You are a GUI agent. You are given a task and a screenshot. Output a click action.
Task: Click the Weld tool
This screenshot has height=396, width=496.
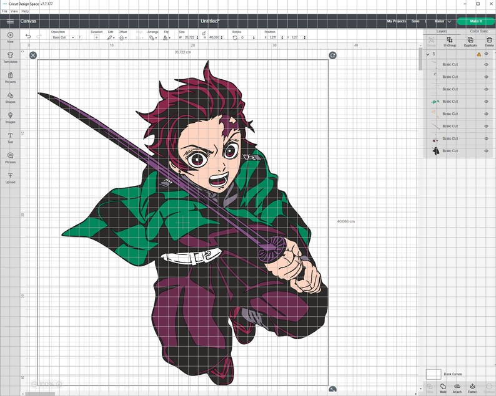(x=442, y=389)
